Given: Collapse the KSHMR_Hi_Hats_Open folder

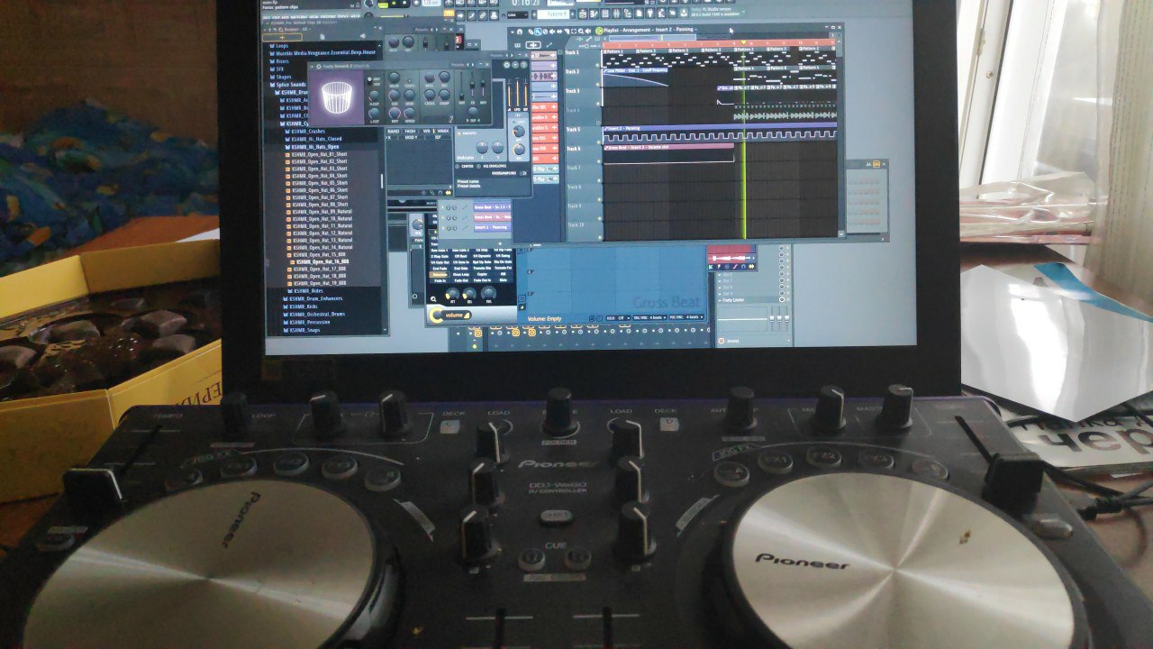Looking at the screenshot, I should tap(312, 147).
